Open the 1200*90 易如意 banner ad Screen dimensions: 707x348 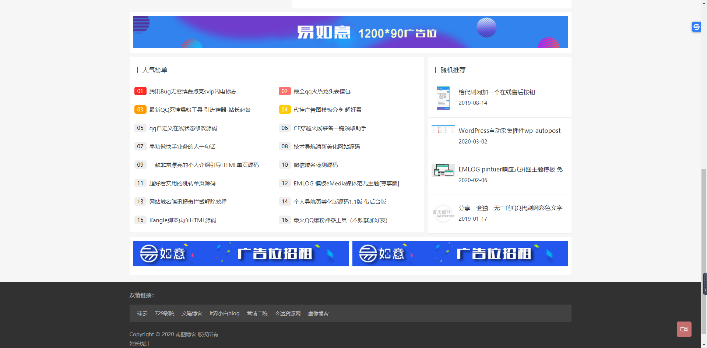(350, 32)
